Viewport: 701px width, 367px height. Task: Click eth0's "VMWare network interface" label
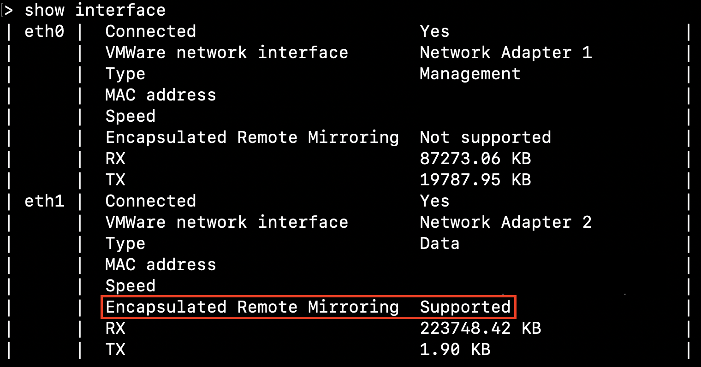click(x=226, y=53)
